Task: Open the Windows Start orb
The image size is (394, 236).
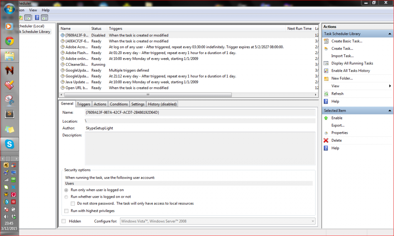Action: coord(9,8)
